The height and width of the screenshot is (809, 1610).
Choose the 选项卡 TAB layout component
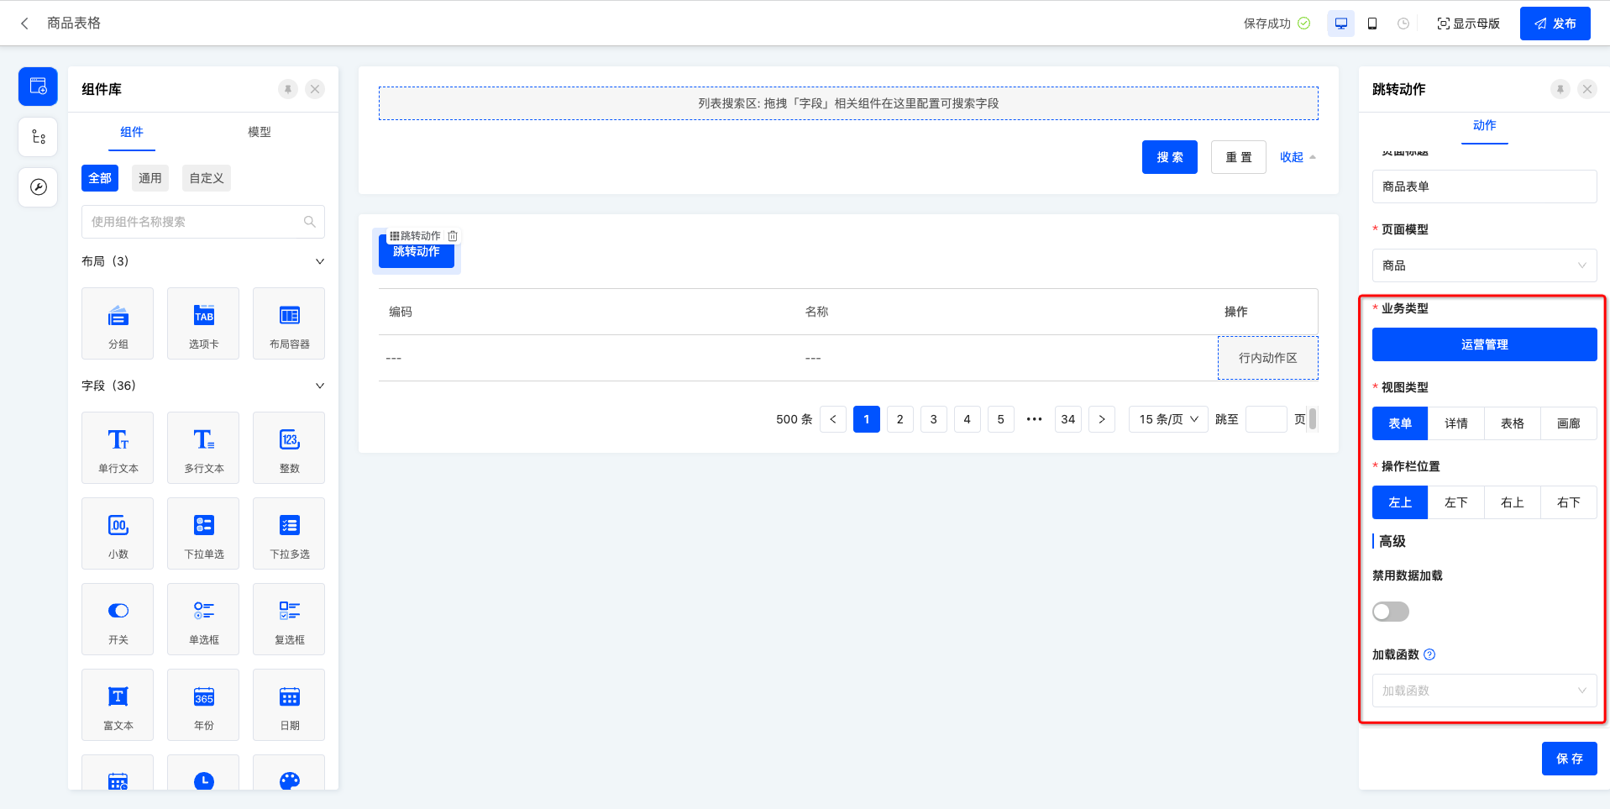pyautogui.click(x=203, y=323)
